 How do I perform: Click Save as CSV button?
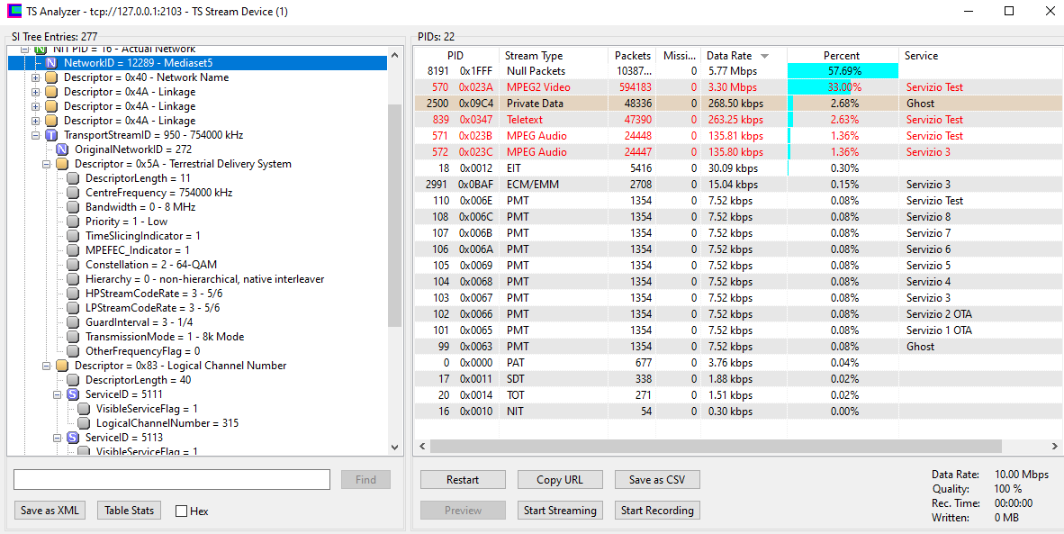coord(657,480)
